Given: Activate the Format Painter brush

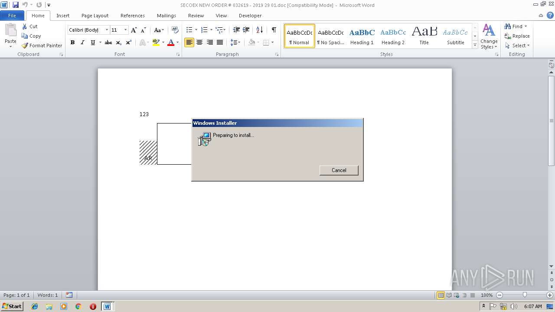Looking at the screenshot, I should pyautogui.click(x=42, y=45).
